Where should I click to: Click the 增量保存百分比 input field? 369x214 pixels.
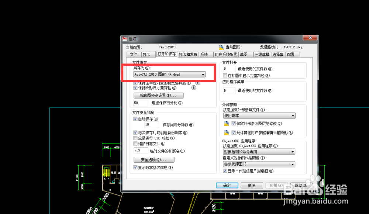click(x=141, y=103)
